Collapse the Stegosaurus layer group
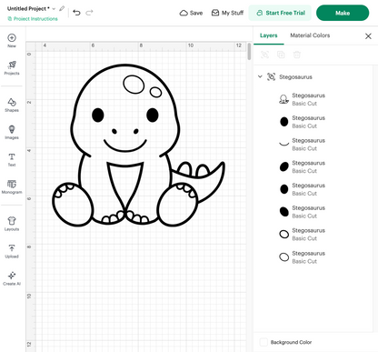 tap(260, 76)
